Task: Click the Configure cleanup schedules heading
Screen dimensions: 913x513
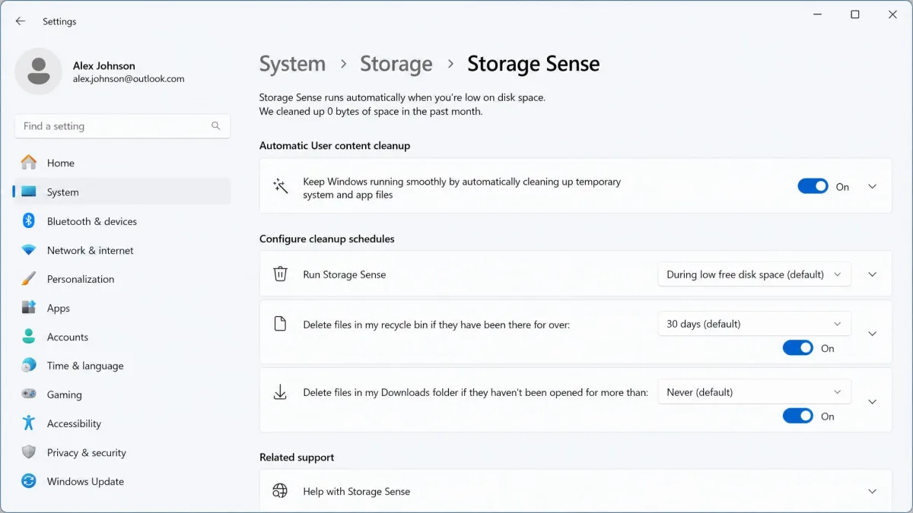Action: tap(327, 239)
